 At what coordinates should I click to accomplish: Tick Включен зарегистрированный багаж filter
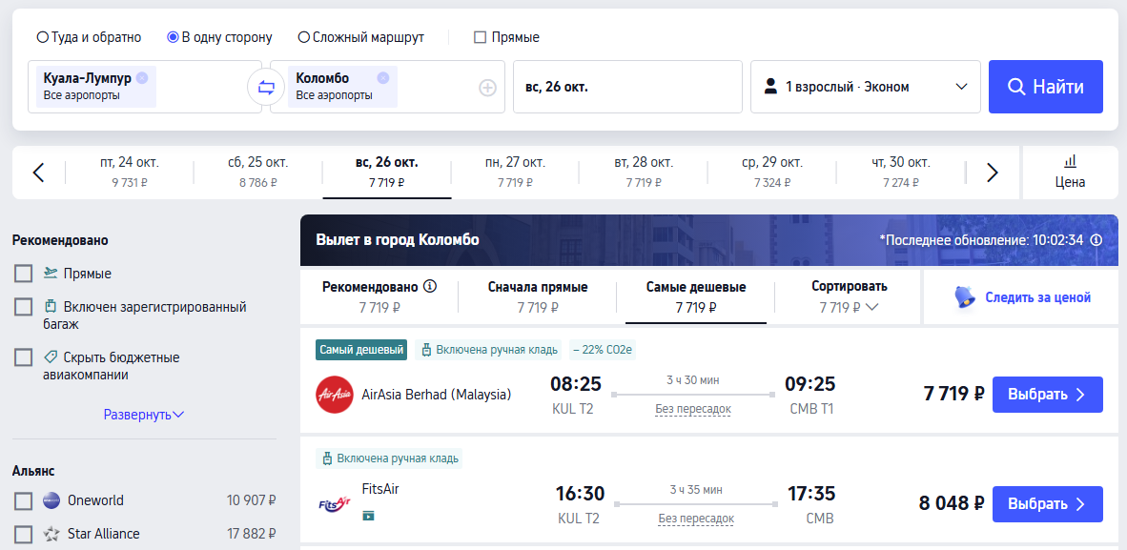tap(24, 307)
